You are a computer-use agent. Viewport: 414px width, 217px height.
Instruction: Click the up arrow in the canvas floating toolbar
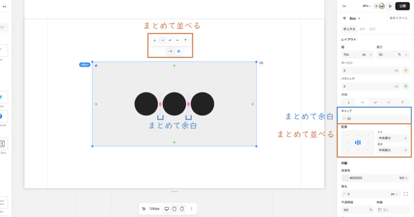[185, 40]
